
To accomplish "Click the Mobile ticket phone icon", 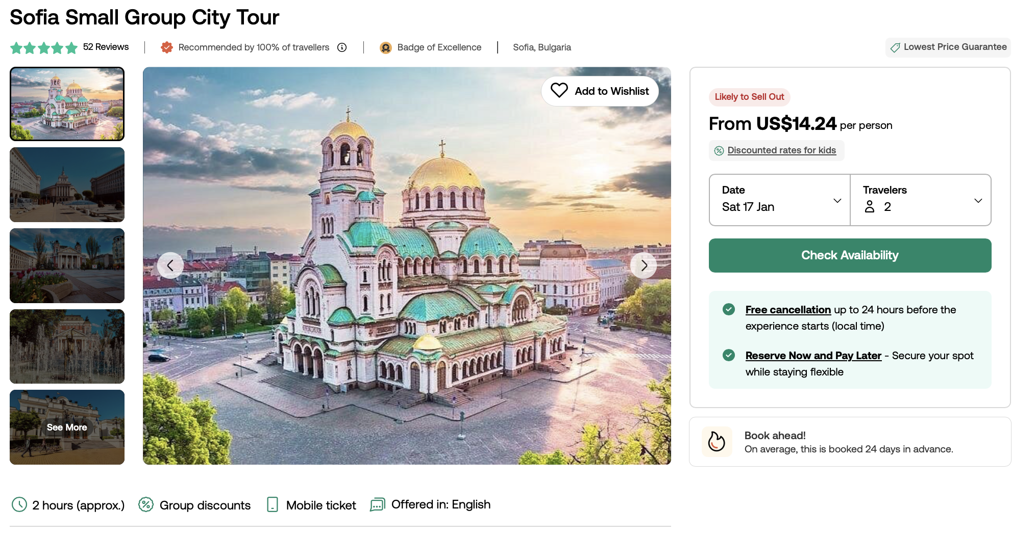I will pyautogui.click(x=273, y=504).
